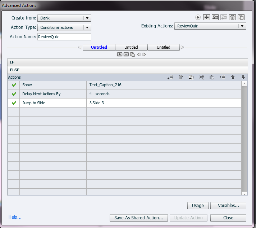The image size is (256, 228).
Task: Duplicate the action using the top-right duplicate icon
Action: 241,17
